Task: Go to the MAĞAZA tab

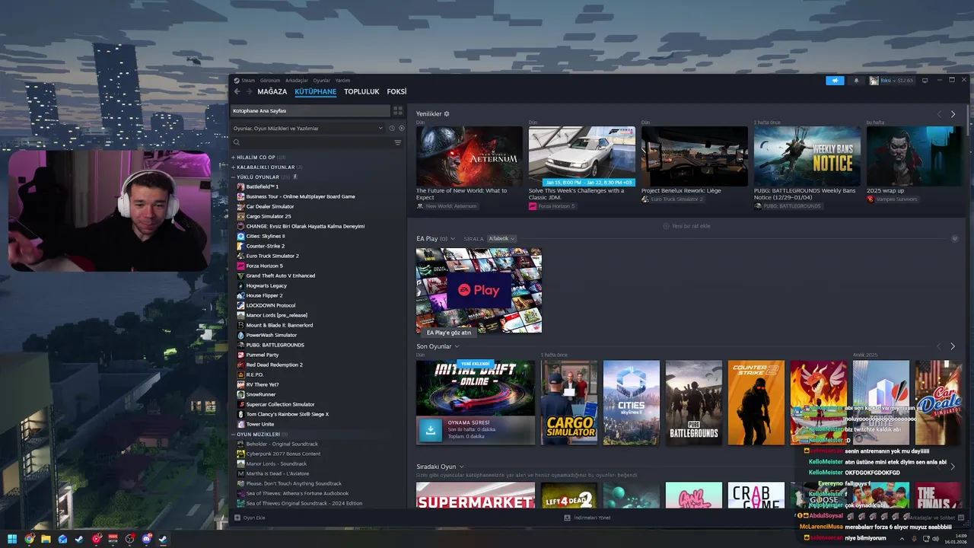Action: coord(272,91)
